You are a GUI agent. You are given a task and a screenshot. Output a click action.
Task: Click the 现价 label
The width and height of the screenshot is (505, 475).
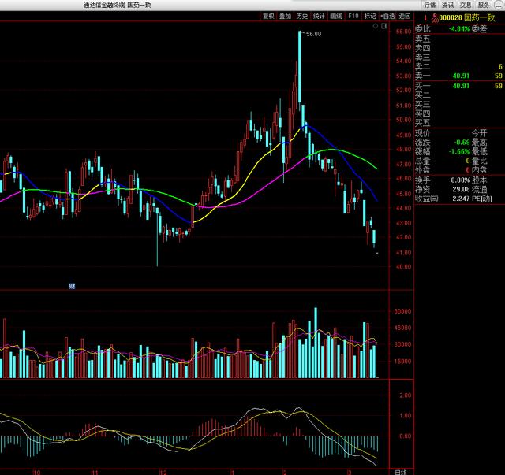point(423,133)
